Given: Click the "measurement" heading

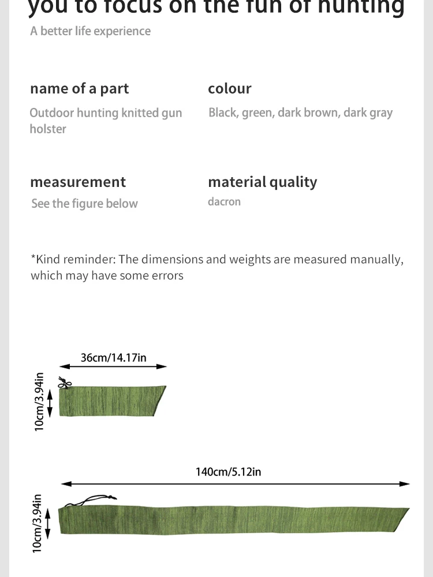Looking at the screenshot, I should 77,182.
